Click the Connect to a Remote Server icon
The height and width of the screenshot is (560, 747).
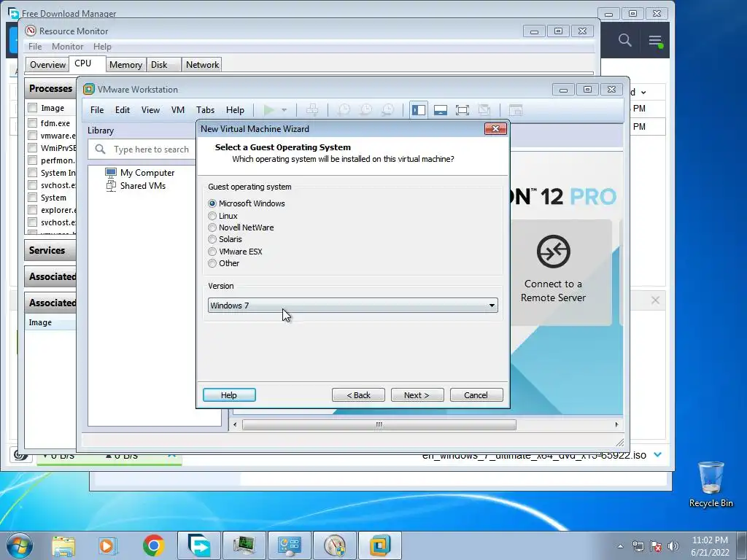click(x=553, y=252)
